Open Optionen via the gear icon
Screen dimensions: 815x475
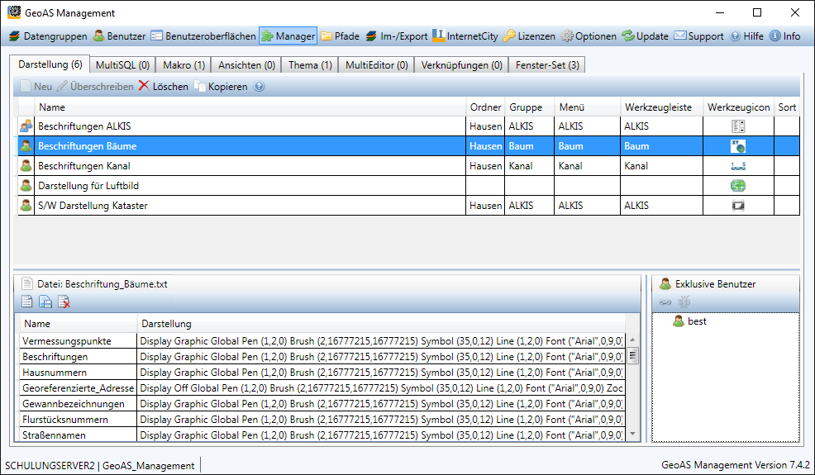tap(567, 36)
